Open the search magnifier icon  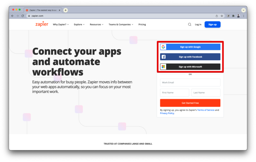point(189,25)
